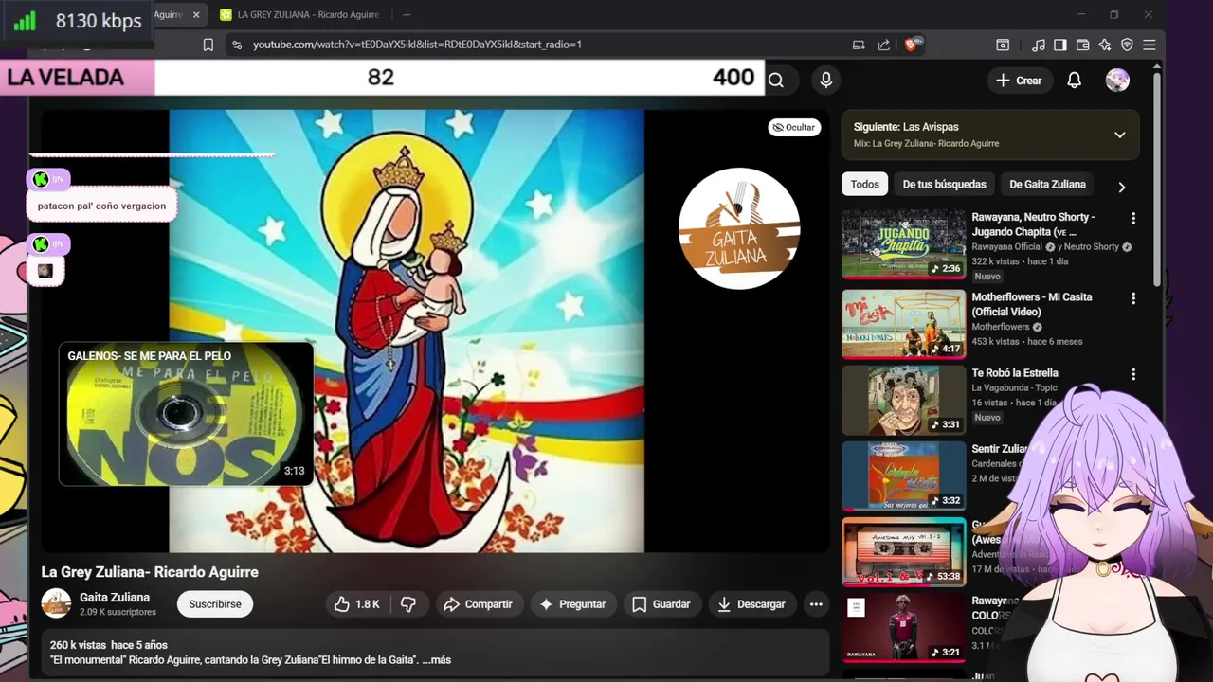Open the Mi Casita video thumbnail
This screenshot has height=682, width=1213.
coord(903,324)
